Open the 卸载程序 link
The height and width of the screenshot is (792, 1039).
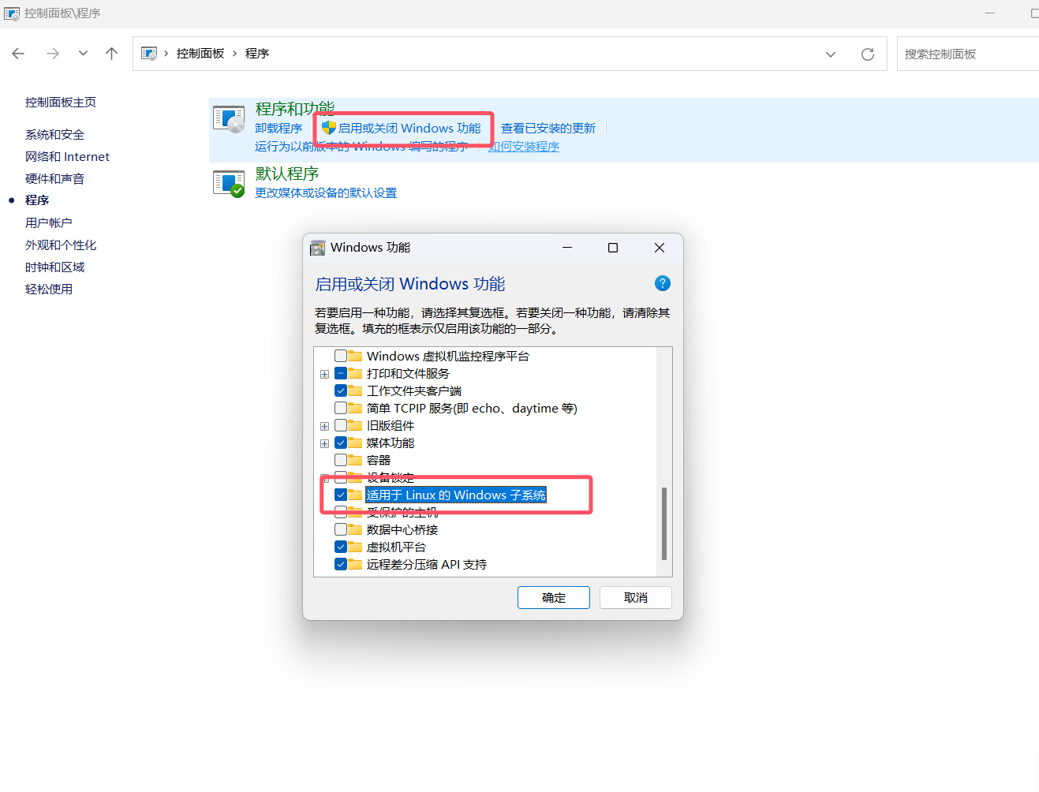(x=278, y=128)
